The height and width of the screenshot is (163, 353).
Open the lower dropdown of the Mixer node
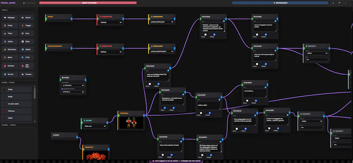(73, 92)
